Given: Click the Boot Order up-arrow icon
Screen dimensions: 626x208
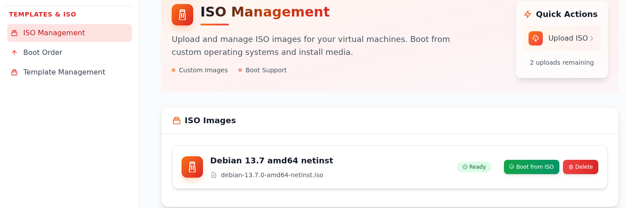Looking at the screenshot, I should click(14, 53).
